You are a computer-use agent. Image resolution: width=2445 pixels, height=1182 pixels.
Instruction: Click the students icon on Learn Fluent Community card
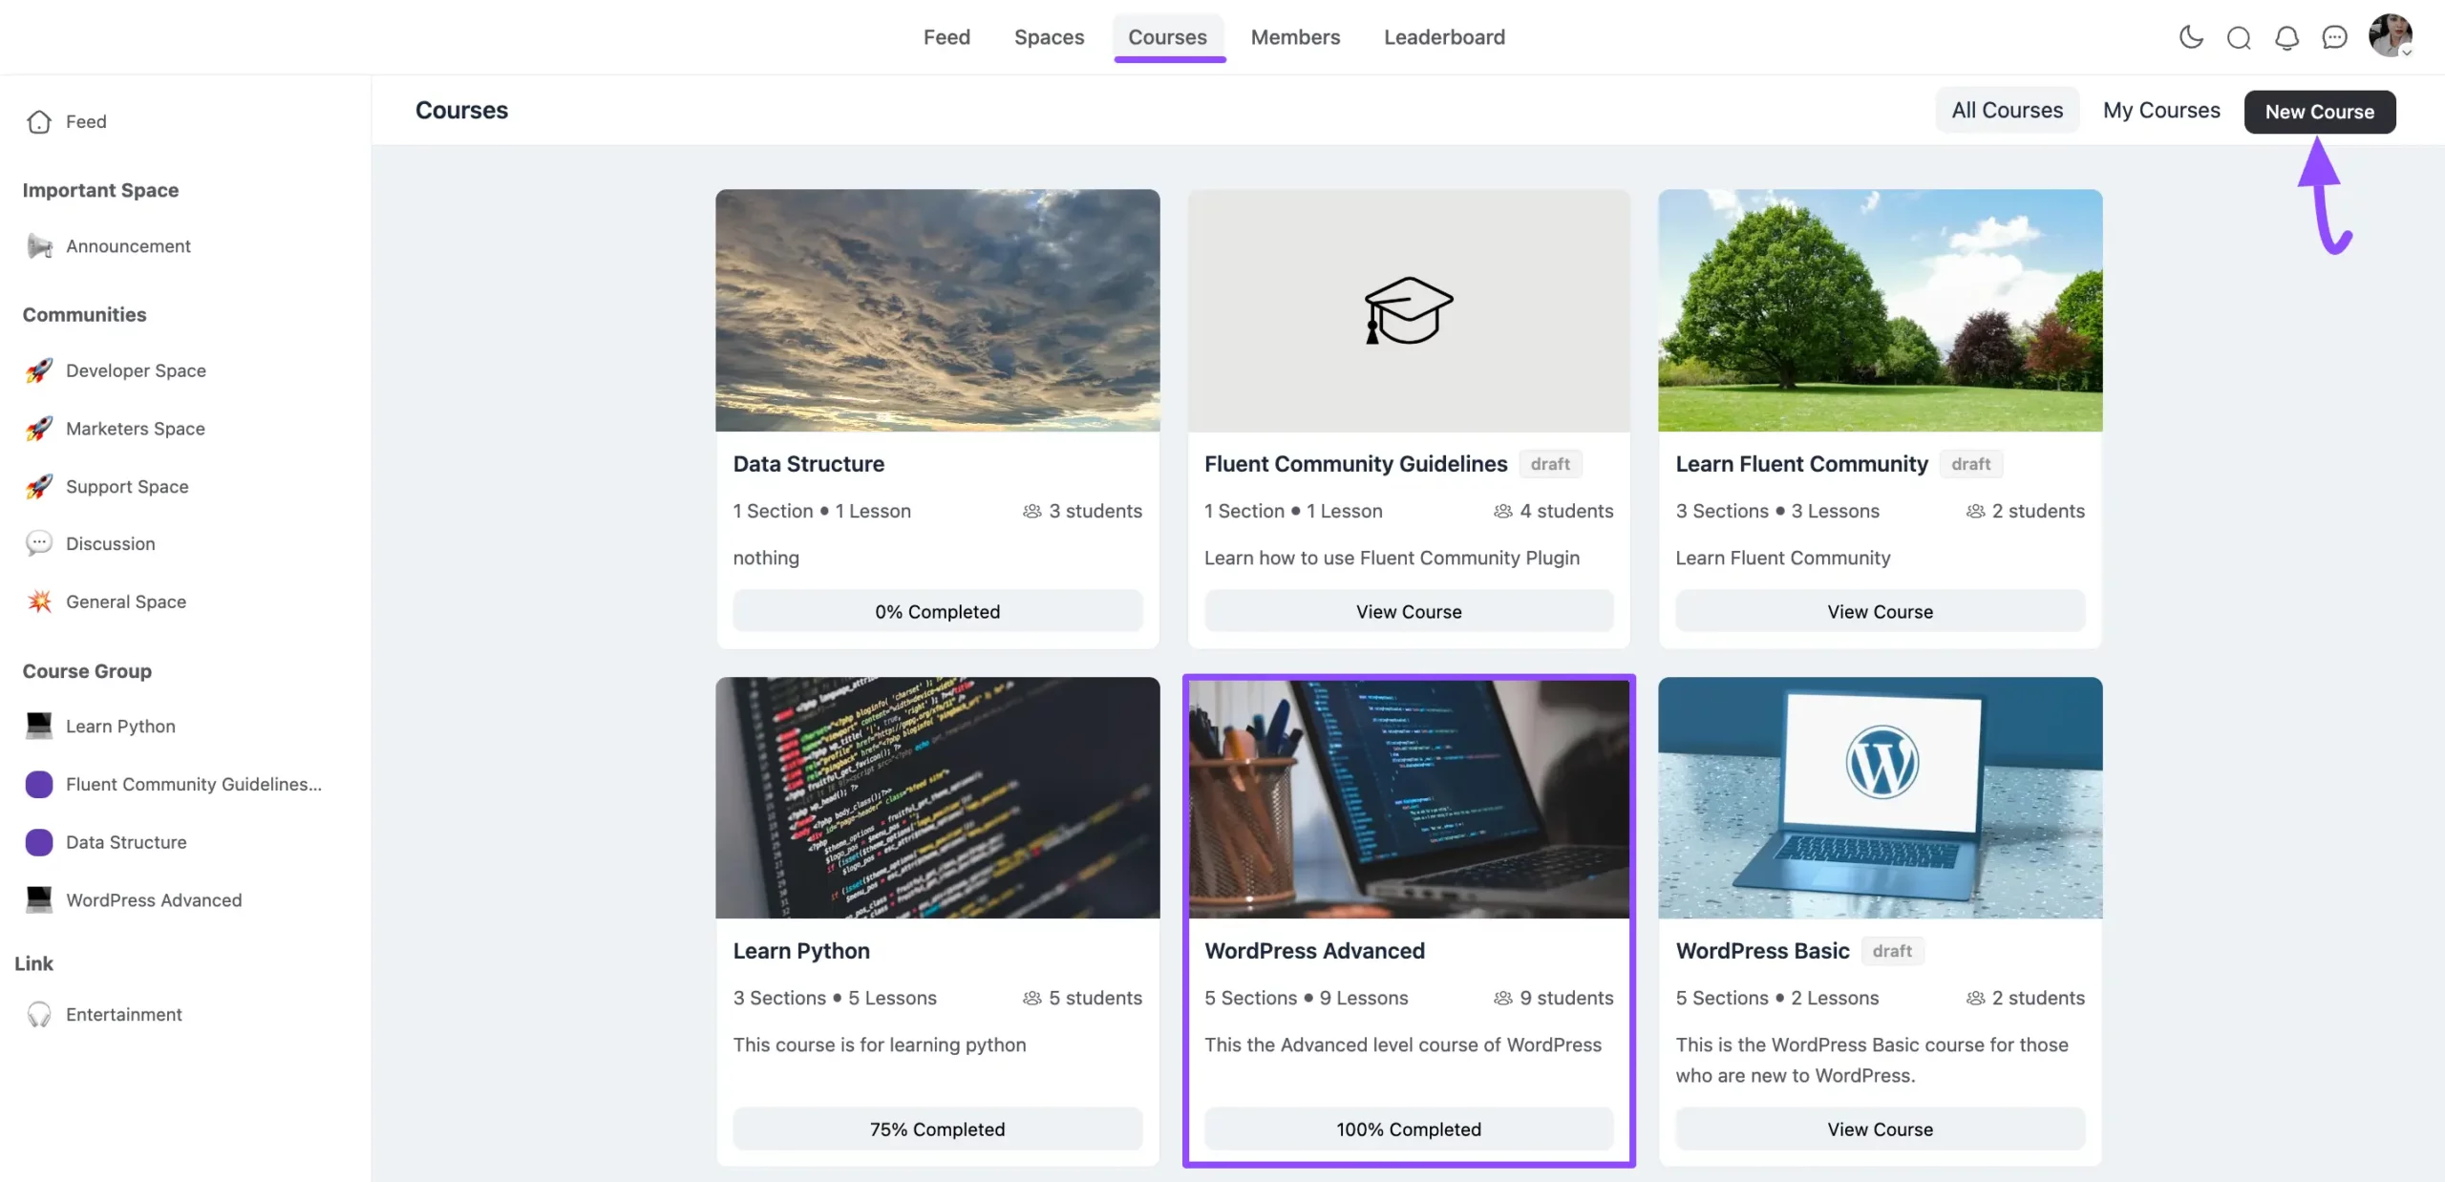click(1975, 512)
